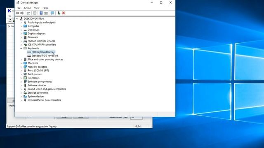The height and width of the screenshot is (148, 264).
Task: Click the Keyboards category label
Action: pos(33,49)
